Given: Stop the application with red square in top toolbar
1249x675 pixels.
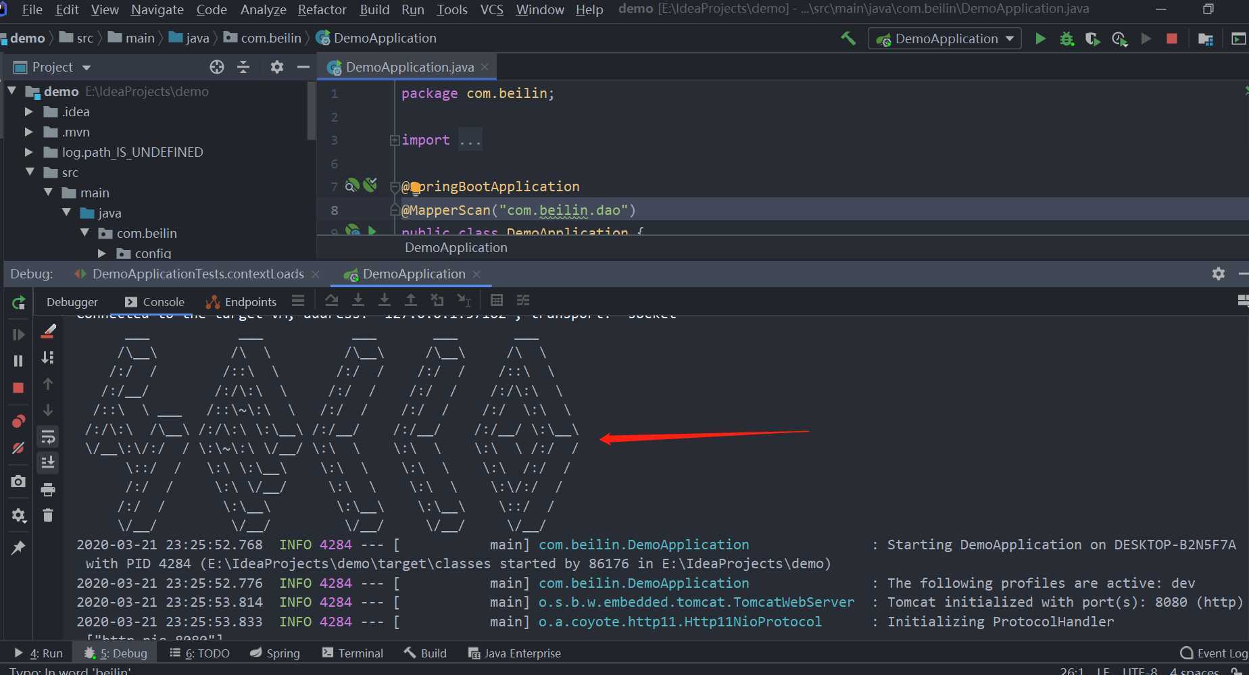Looking at the screenshot, I should (1172, 39).
